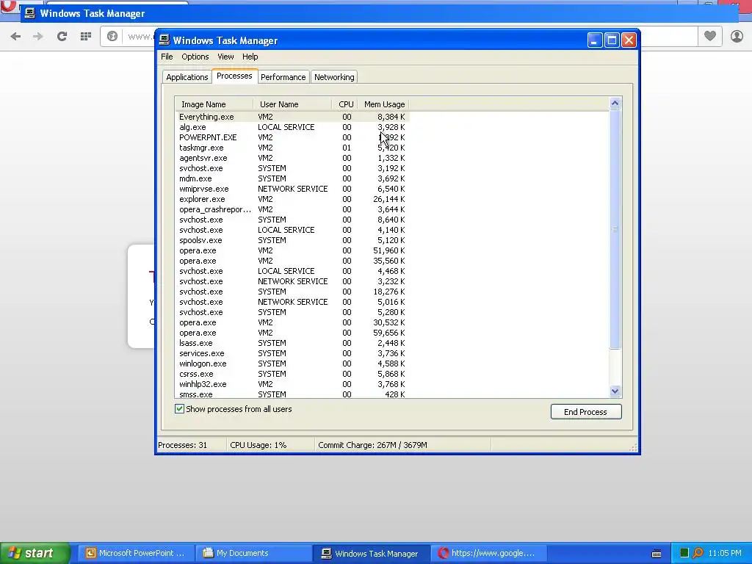This screenshot has height=564, width=752.
Task: Click the taskbar clock showing 11:05 PM
Action: (x=725, y=553)
